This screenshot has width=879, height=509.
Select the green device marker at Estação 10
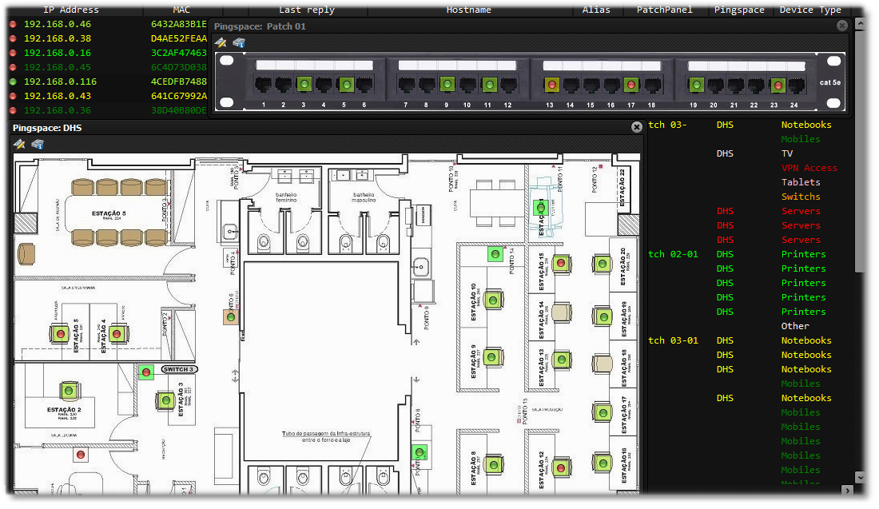[493, 300]
